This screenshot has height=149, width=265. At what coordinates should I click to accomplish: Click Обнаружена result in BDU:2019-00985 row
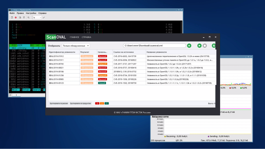click(x=87, y=79)
